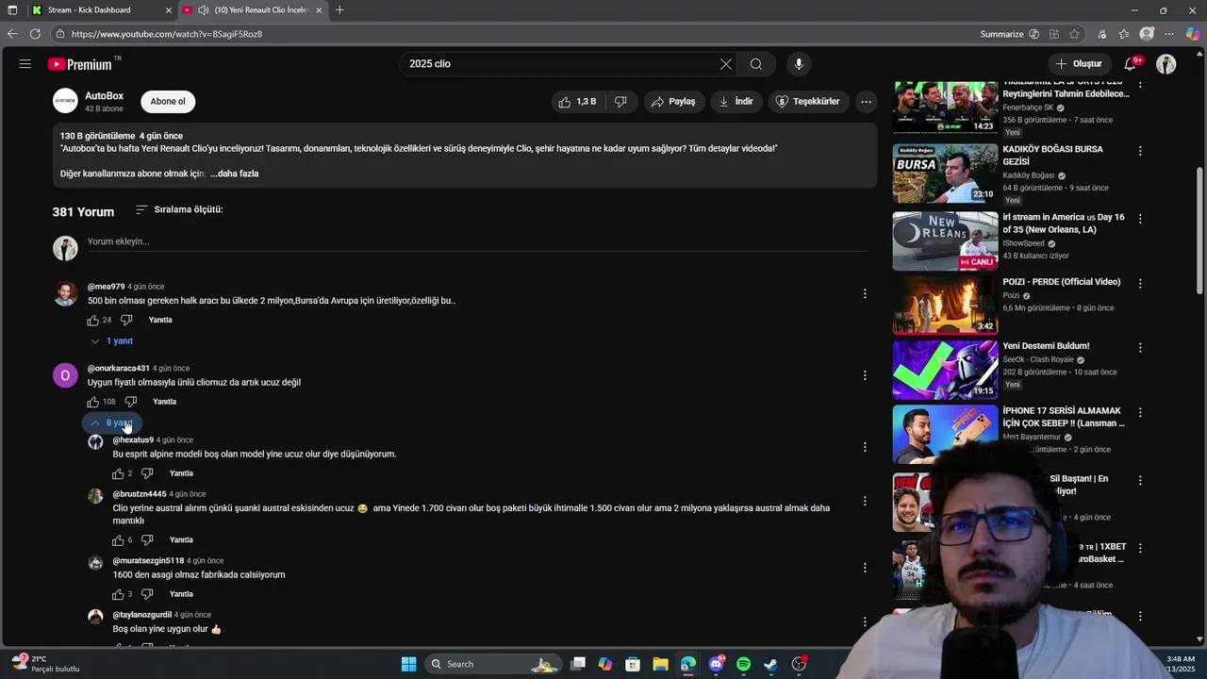The width and height of the screenshot is (1207, 679).
Task: Open the AutoBox channel avatar
Action: (x=65, y=101)
